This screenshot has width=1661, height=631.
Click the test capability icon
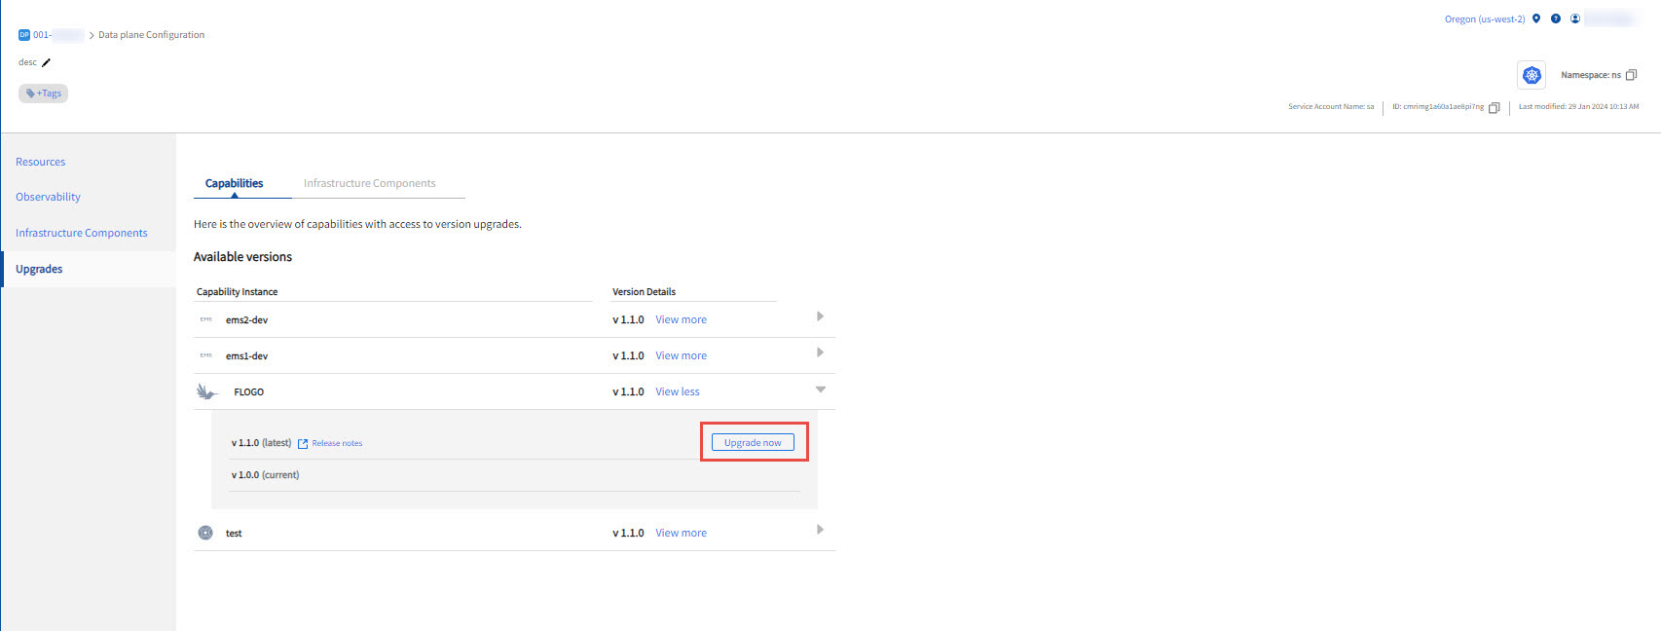tap(205, 533)
